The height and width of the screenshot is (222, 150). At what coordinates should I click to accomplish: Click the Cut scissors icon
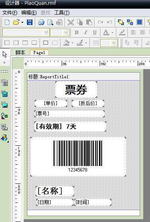(71, 22)
